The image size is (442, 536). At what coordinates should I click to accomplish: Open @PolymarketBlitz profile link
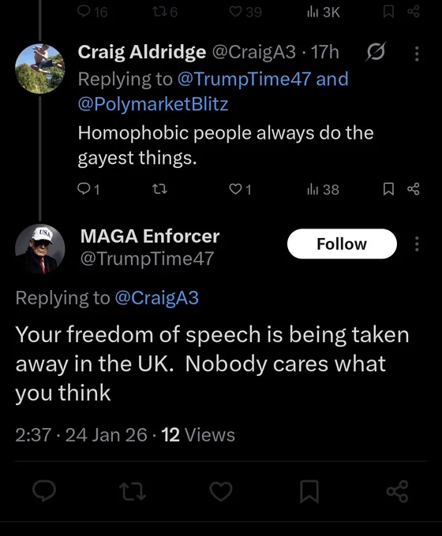pos(153,104)
